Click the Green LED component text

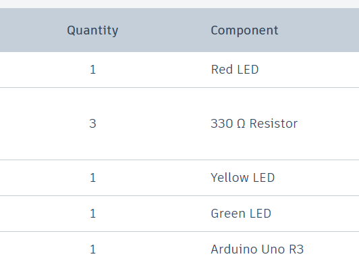click(241, 214)
